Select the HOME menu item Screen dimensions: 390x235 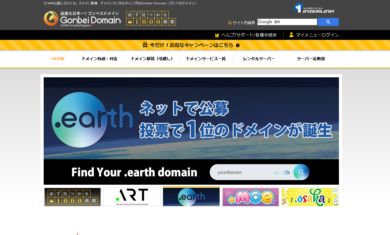tap(58, 59)
